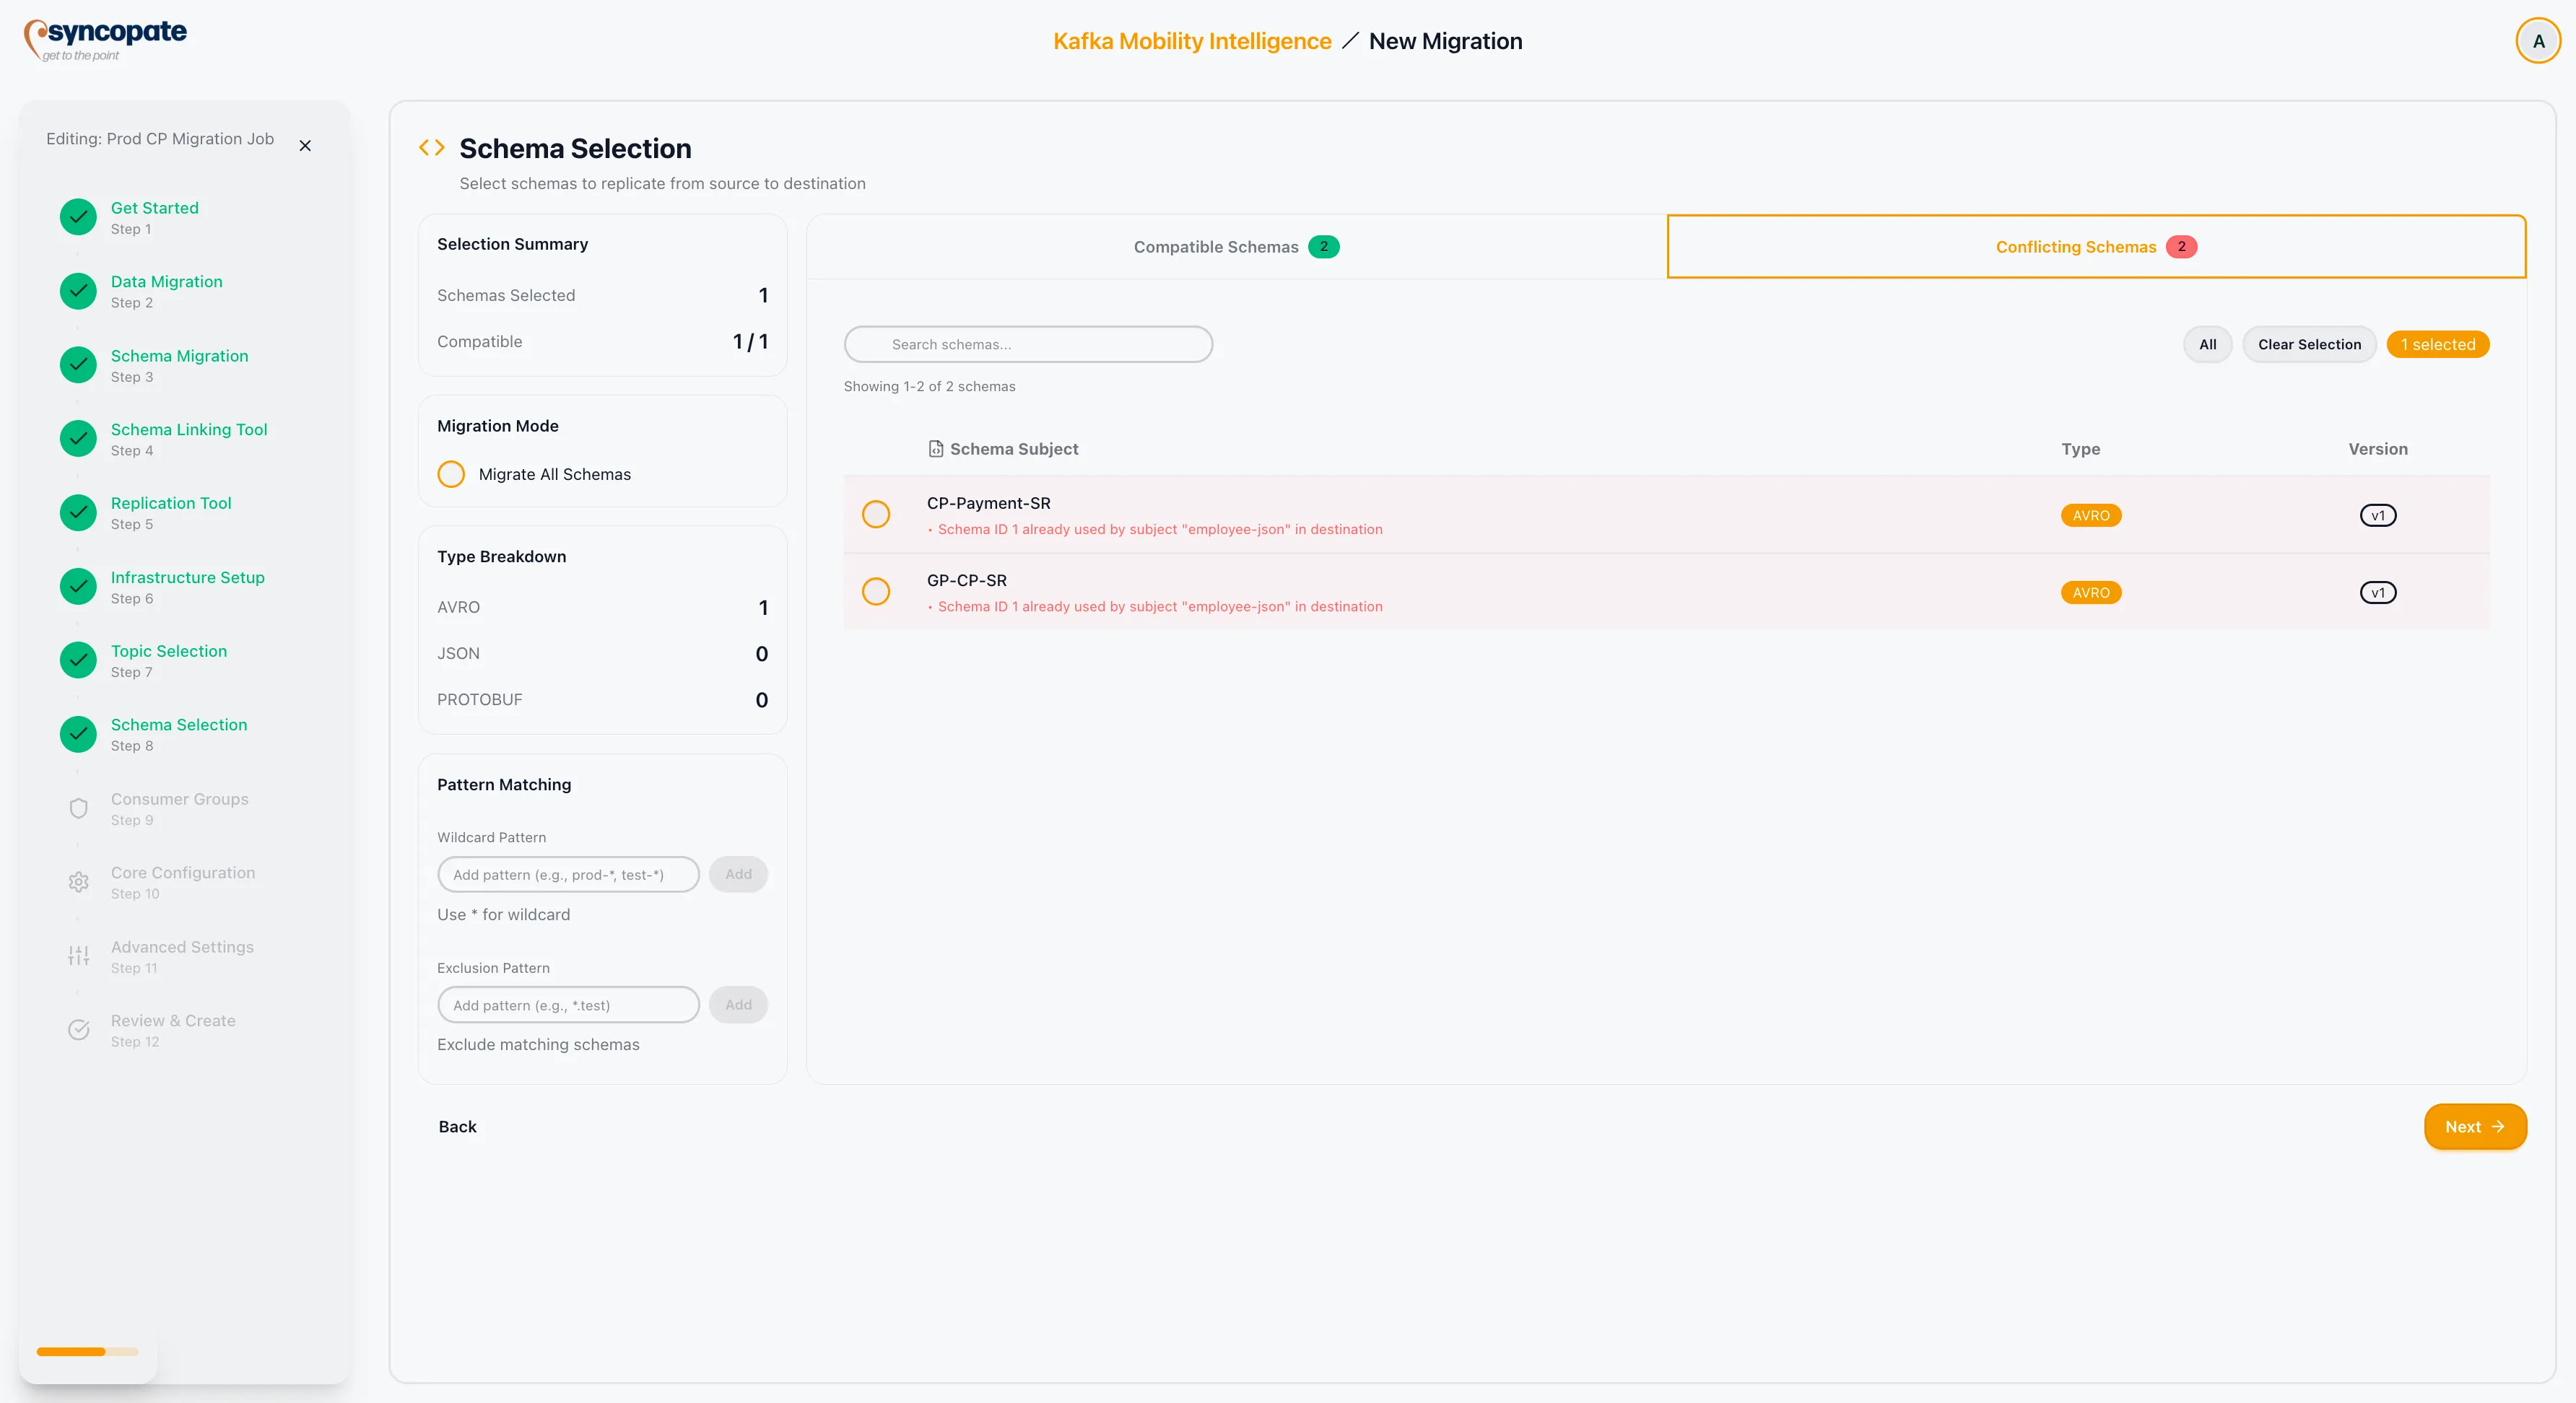Select the CP-Payment-SR schema
The height and width of the screenshot is (1403, 2576).
point(876,515)
